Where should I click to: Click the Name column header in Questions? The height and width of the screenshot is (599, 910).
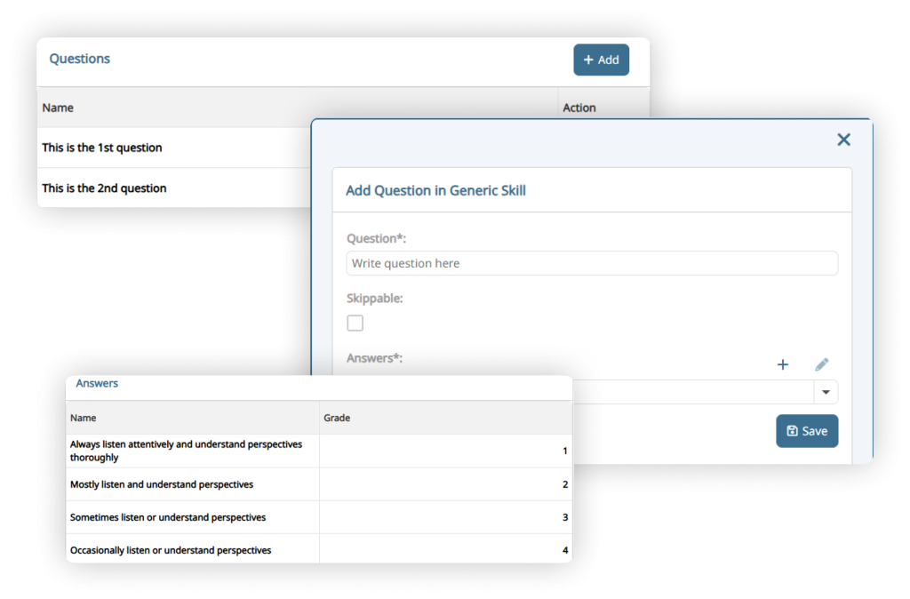(58, 108)
